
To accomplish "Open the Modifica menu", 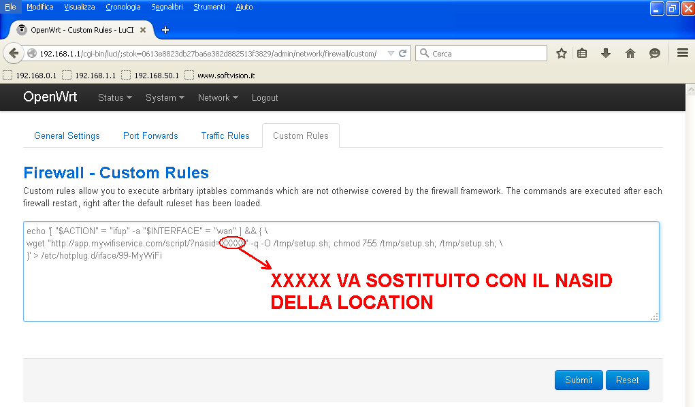I will [x=40, y=7].
